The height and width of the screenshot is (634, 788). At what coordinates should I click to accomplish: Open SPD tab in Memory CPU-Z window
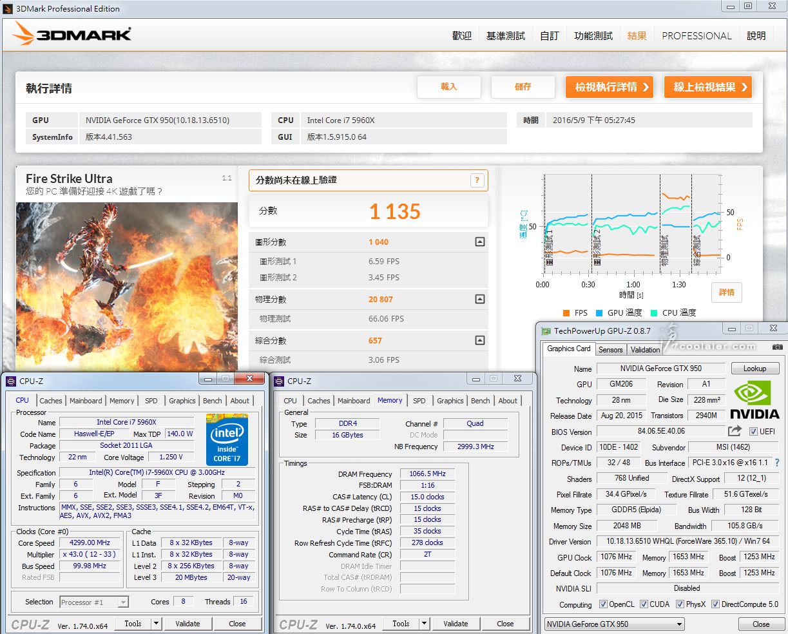[x=419, y=401]
